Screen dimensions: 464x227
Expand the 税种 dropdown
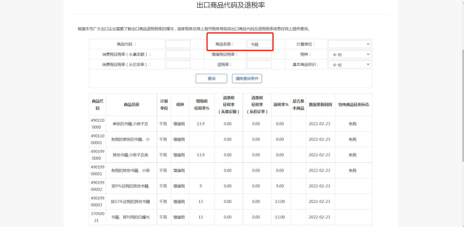click(349, 54)
